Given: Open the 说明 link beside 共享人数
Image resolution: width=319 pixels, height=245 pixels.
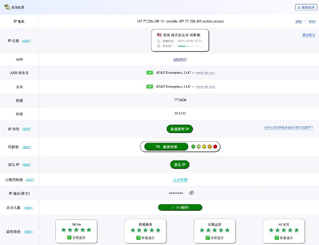Looking at the screenshot, I should [x=28, y=208].
